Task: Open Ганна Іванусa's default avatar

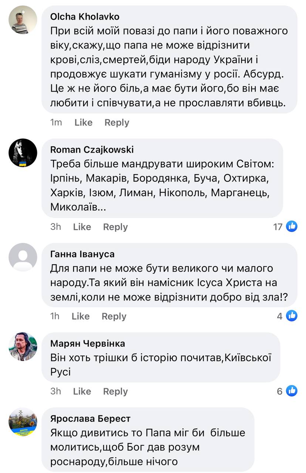Action: [x=23, y=257]
